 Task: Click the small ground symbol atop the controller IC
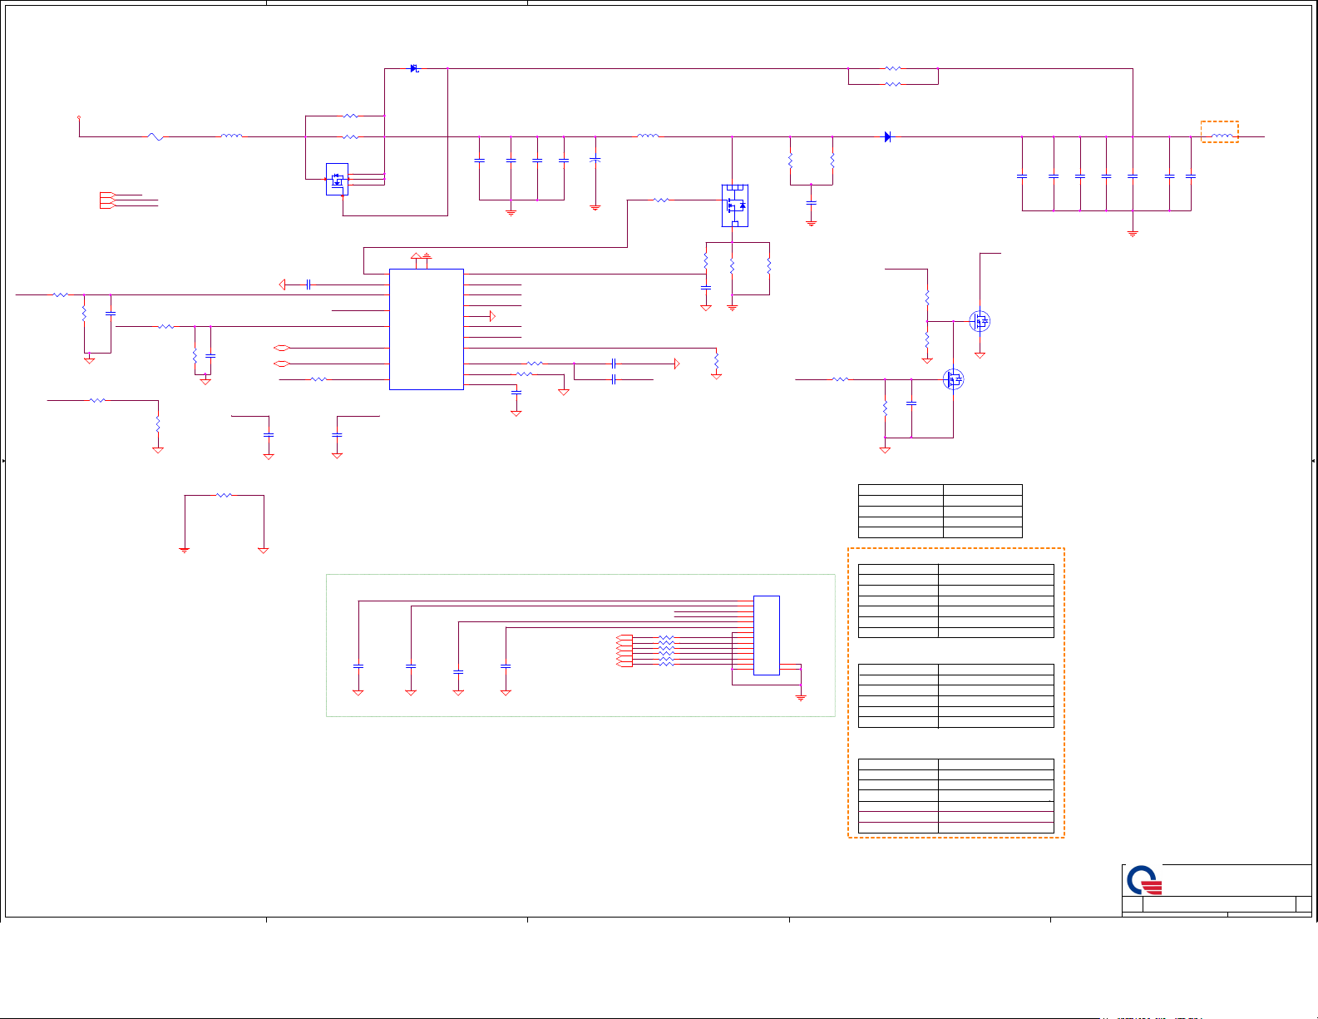[x=427, y=255]
